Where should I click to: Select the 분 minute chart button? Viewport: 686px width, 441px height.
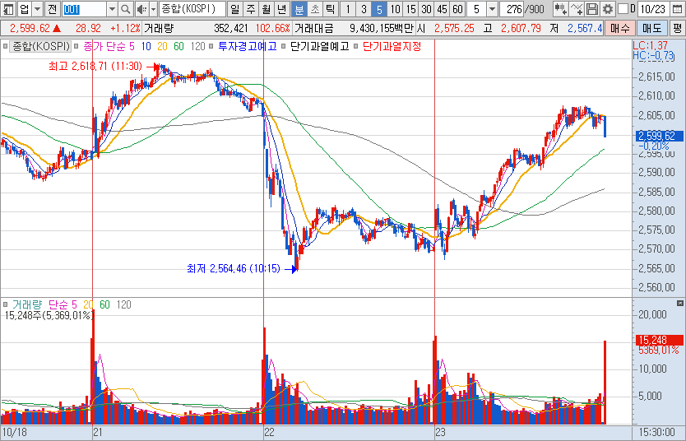click(x=299, y=9)
